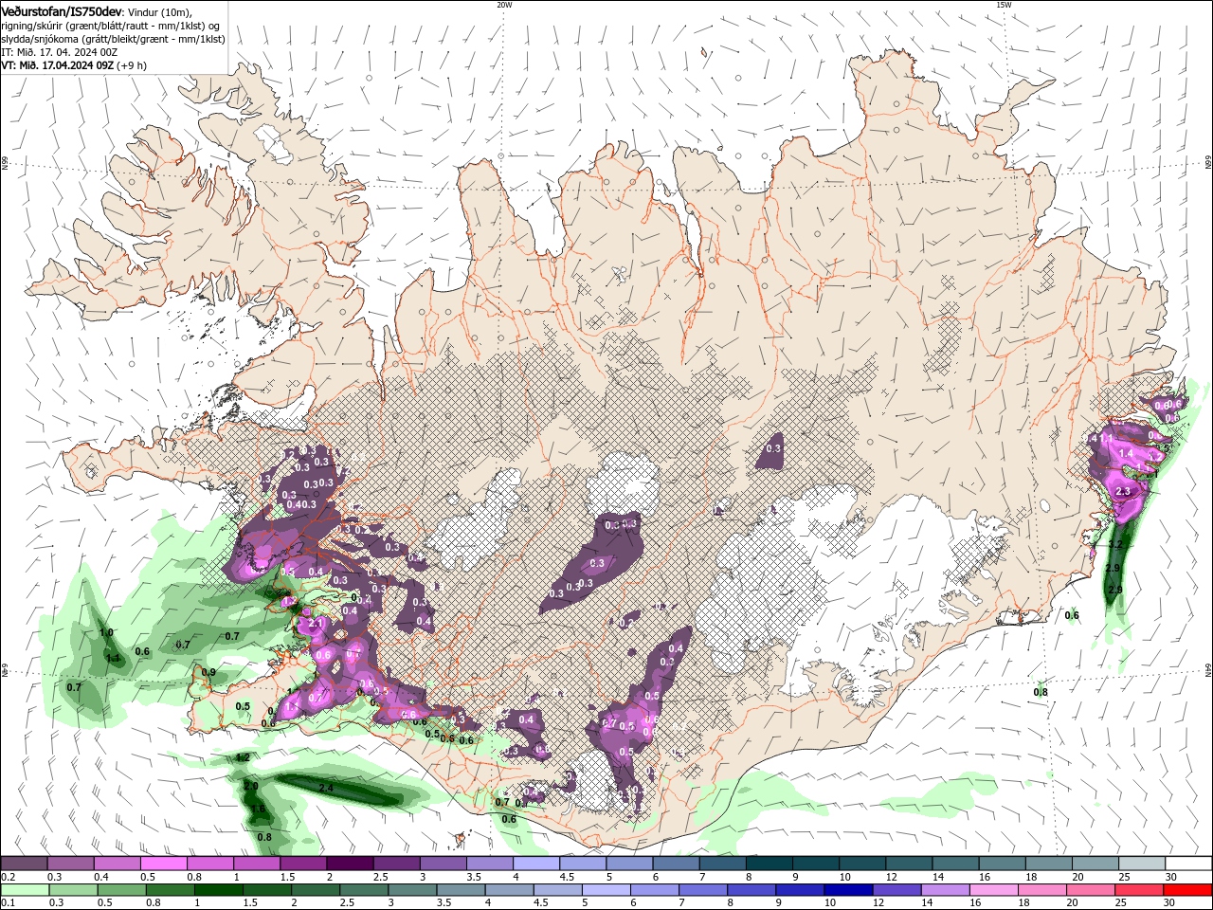1213x910 pixels.
Task: Click the bright pink 0.5 snow legend swatch
Action: point(164,864)
